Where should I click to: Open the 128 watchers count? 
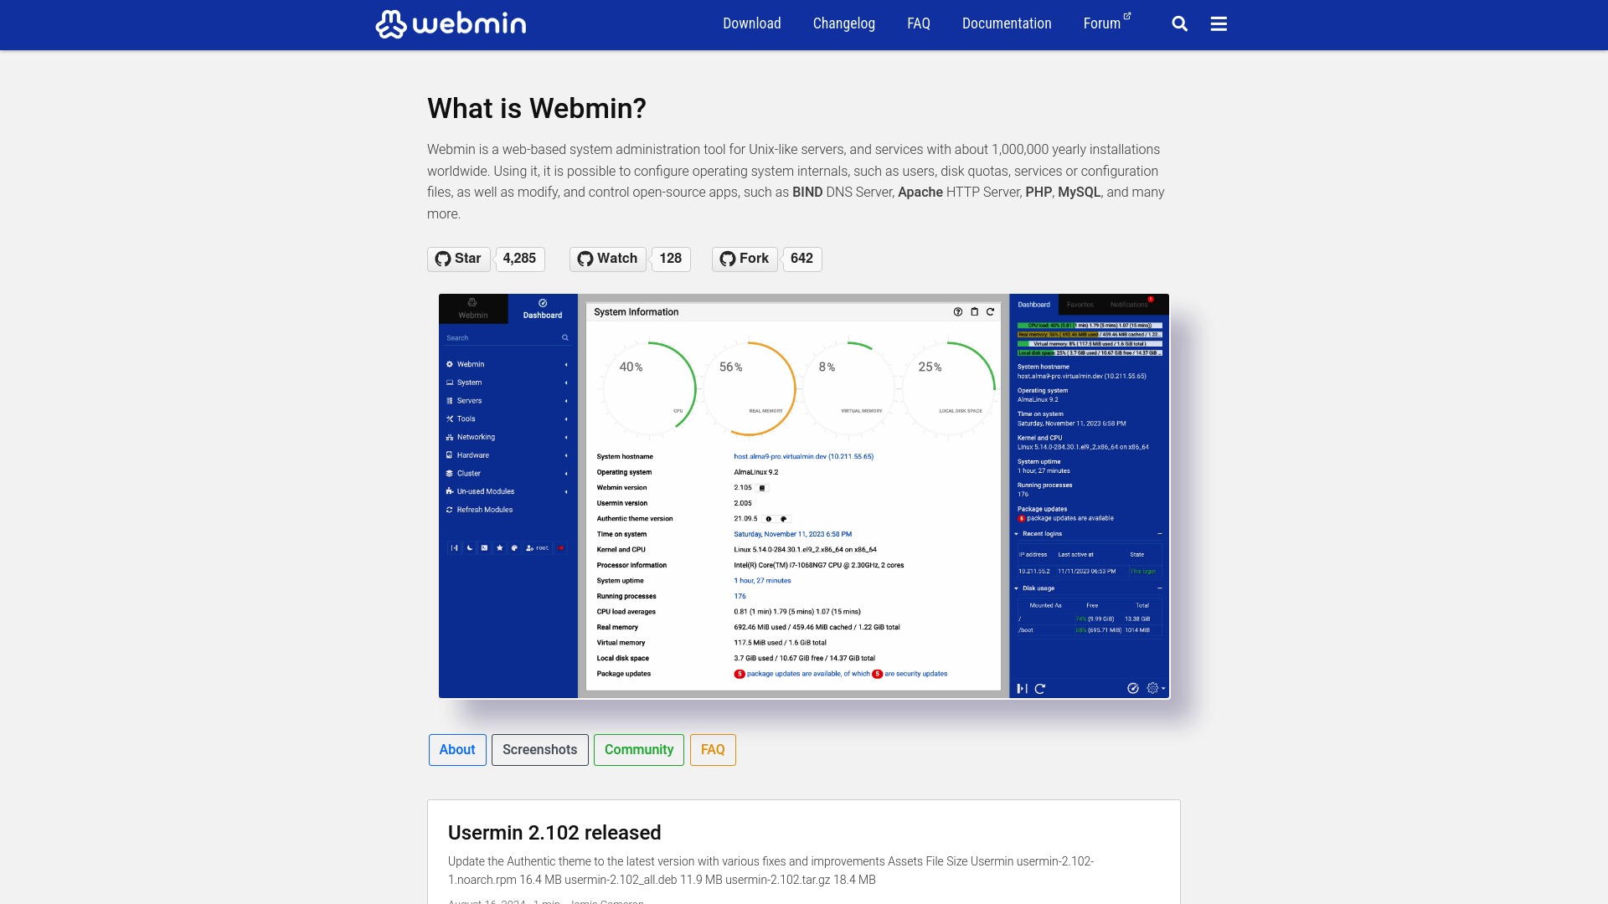pos(671,259)
